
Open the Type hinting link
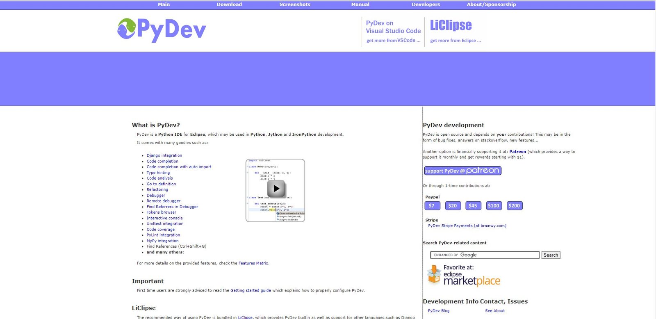click(x=158, y=173)
